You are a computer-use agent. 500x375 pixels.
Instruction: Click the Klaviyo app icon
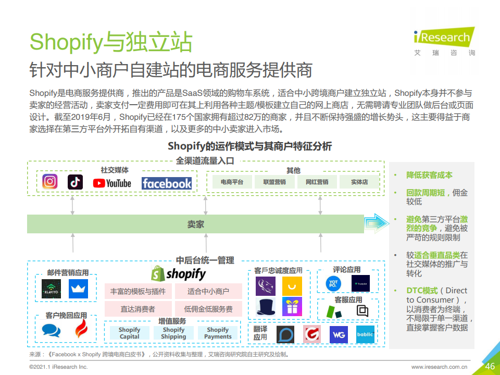tap(51, 289)
